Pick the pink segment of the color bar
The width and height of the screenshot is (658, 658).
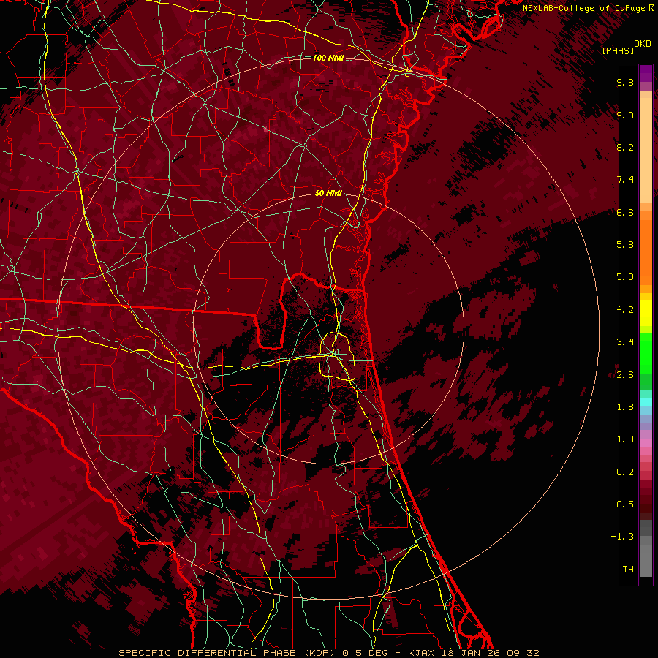646,443
